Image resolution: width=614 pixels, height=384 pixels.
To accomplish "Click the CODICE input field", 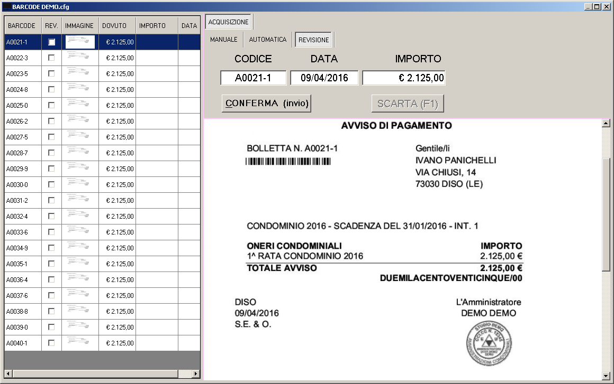I will pos(253,78).
